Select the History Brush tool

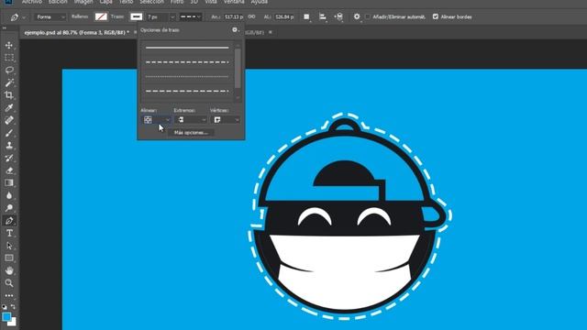[9, 158]
